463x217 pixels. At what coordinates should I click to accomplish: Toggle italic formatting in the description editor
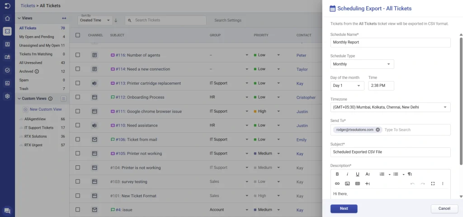pyautogui.click(x=347, y=174)
